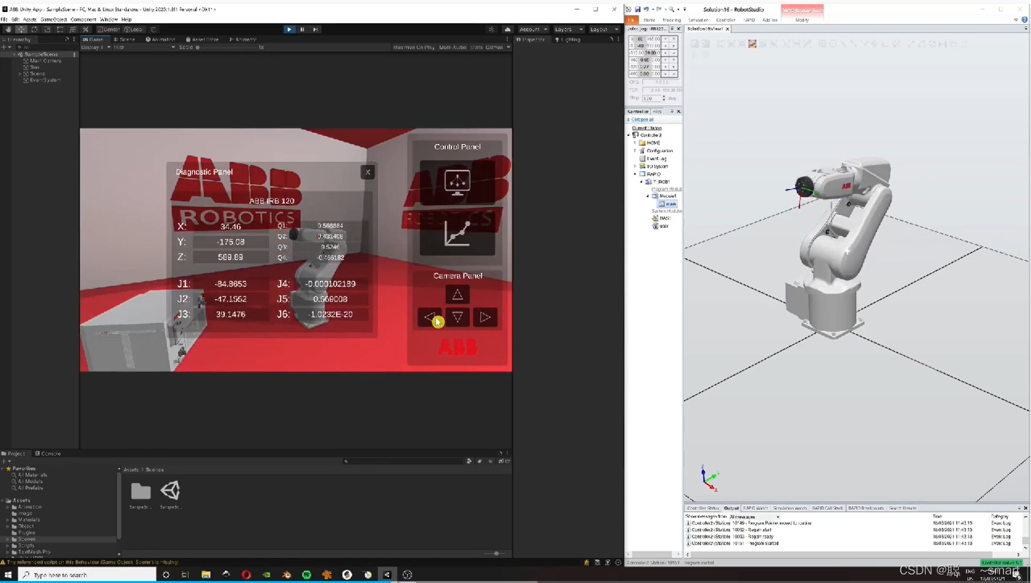Select the Move tool in Unity toolbar
Screen dimensions: 1031x583
(21, 30)
